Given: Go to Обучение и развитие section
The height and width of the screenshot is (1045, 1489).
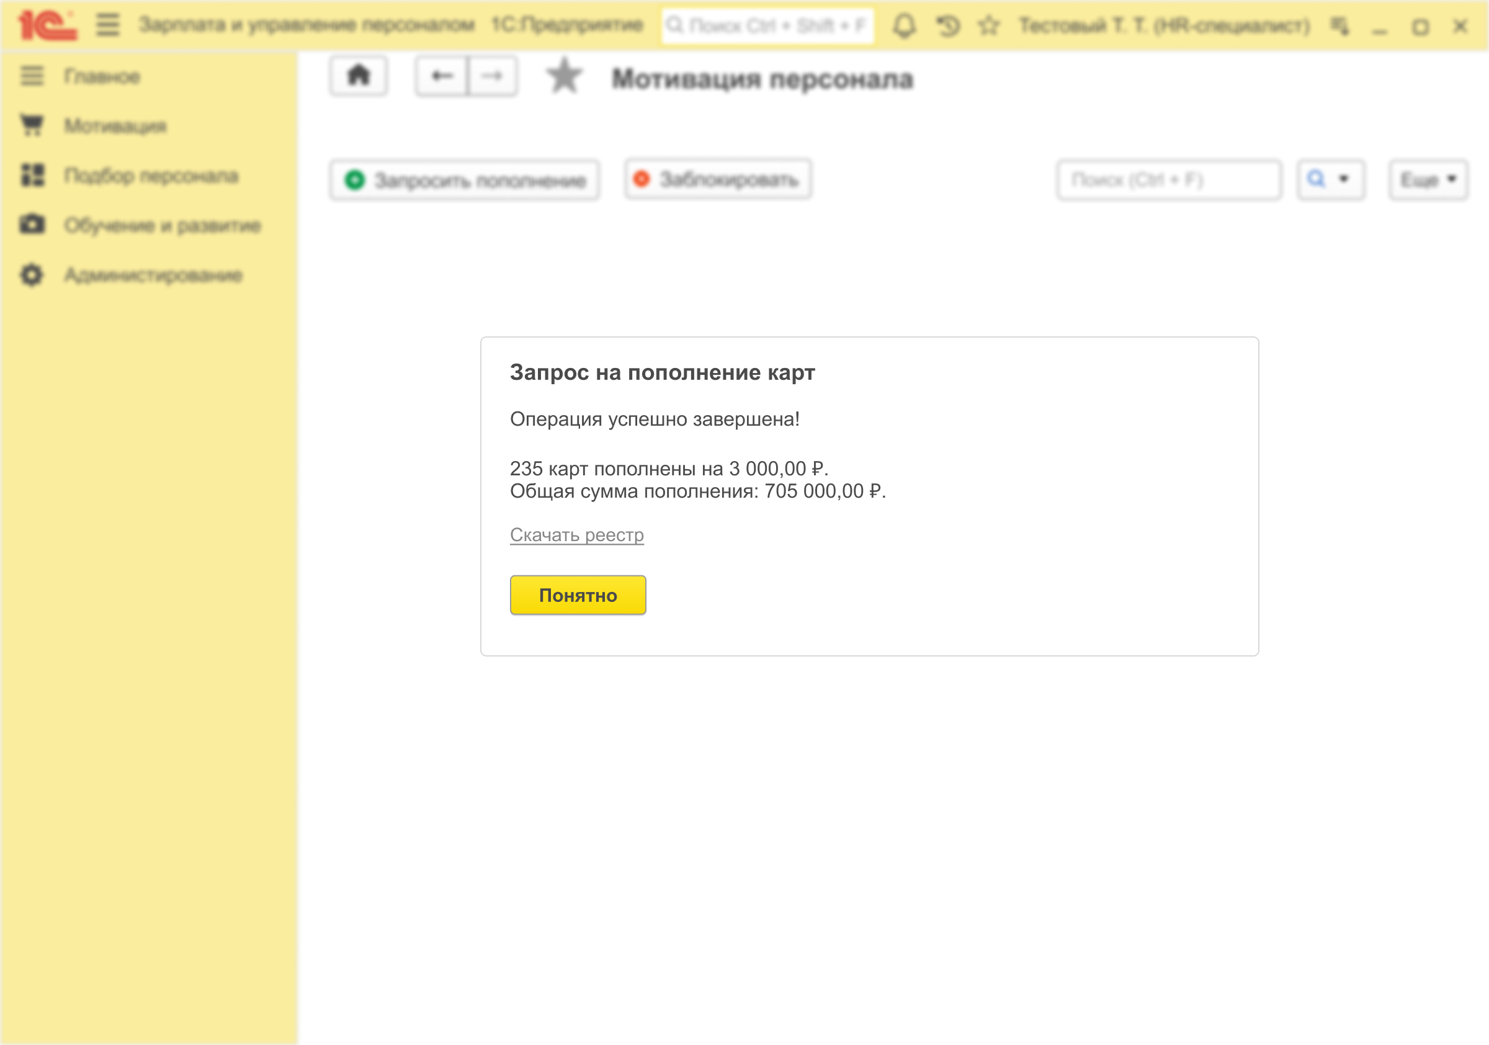Looking at the screenshot, I should (162, 226).
